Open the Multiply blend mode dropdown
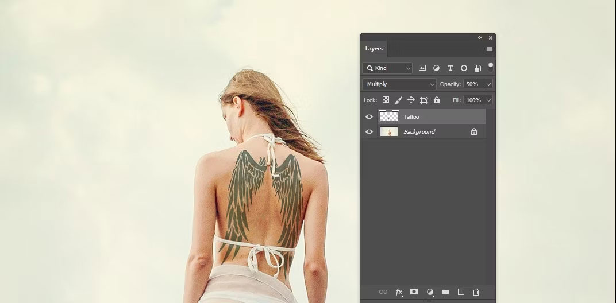 click(x=399, y=84)
